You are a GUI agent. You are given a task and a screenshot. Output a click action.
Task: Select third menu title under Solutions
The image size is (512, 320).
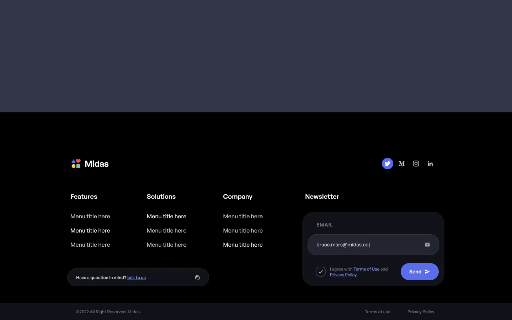166,245
